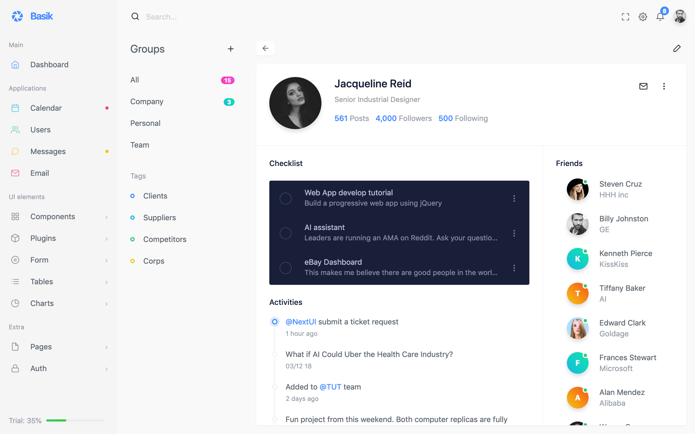
Task: Click the 4,000 Followers link
Action: (403, 118)
